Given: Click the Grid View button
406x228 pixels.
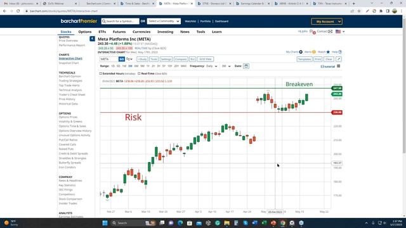Looking at the screenshot, I should pos(206,59).
